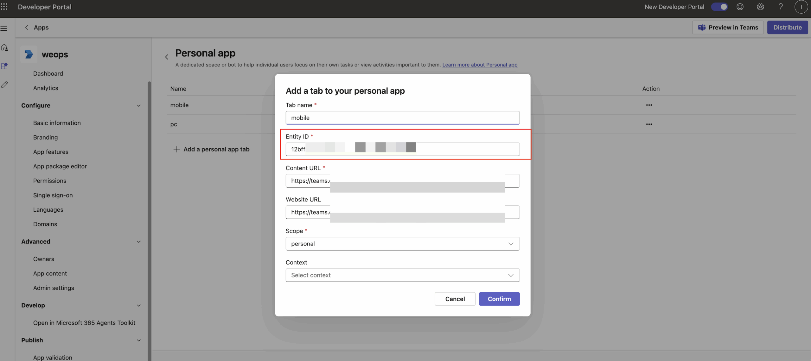
Task: Open the Tools pencil icon in left rail
Action: point(4,84)
